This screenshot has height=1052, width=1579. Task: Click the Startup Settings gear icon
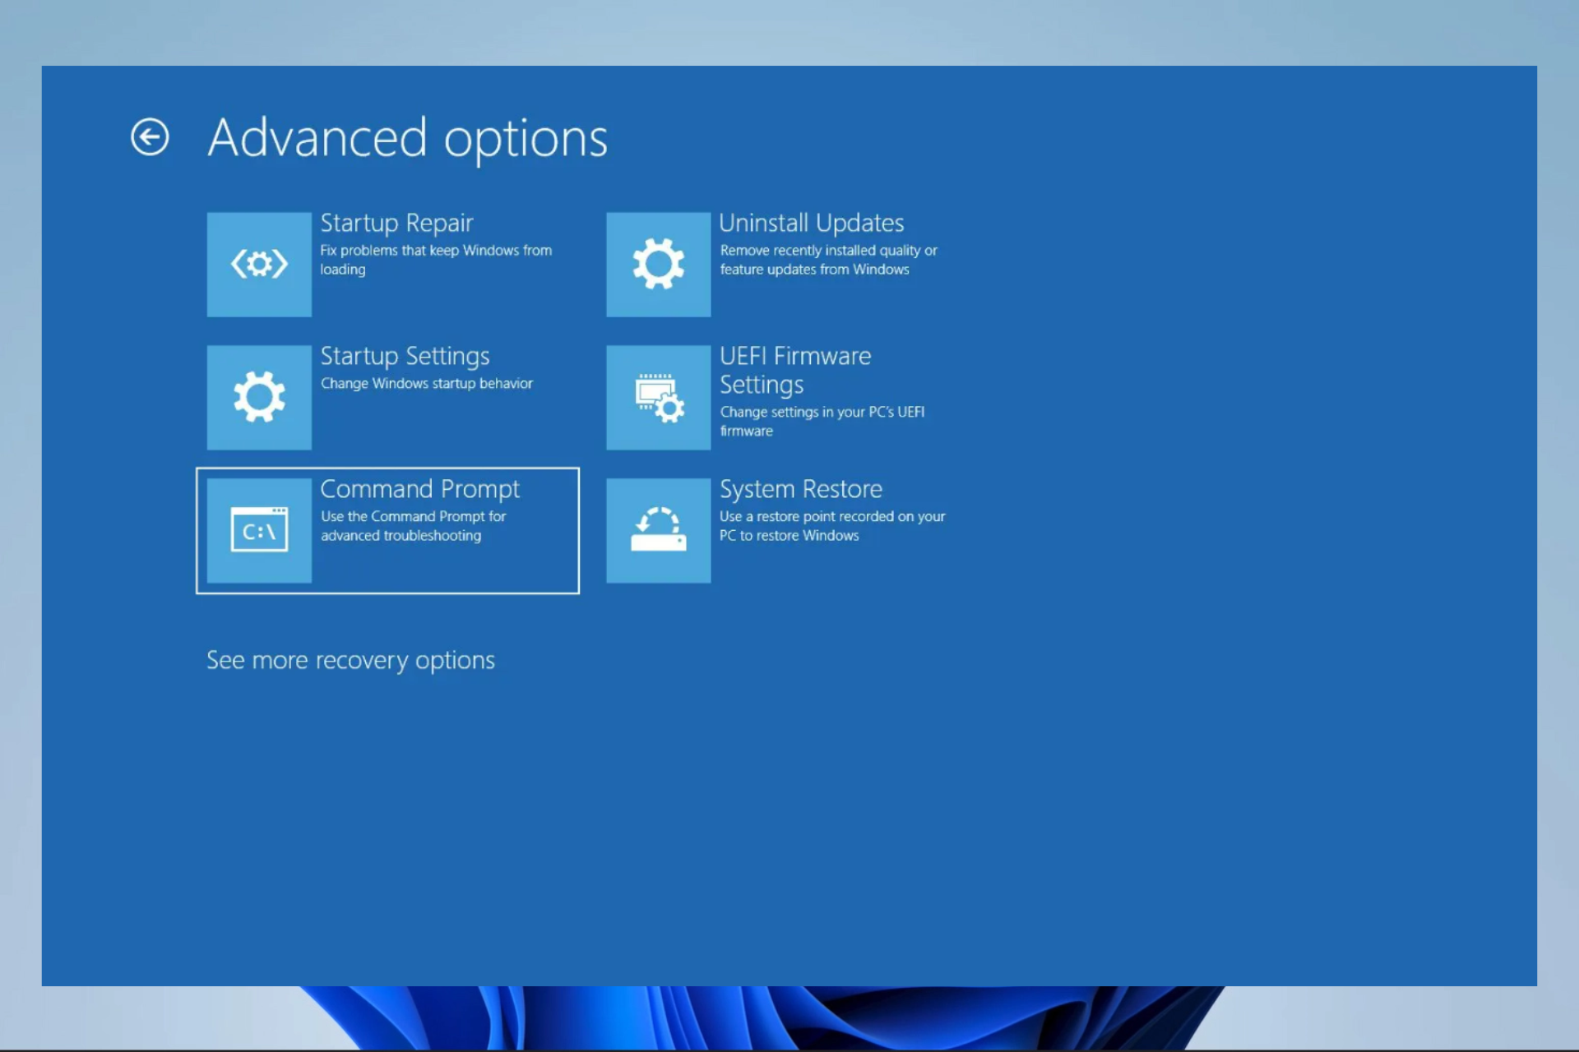click(x=259, y=398)
